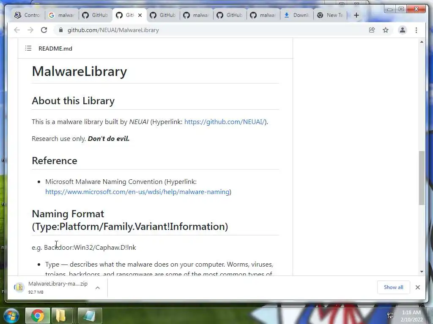This screenshot has width=433, height=324.
Task: Go back using the browser back arrow
Action: click(x=17, y=30)
